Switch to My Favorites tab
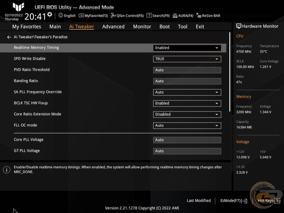This screenshot has height=213, width=284. coord(27,27)
